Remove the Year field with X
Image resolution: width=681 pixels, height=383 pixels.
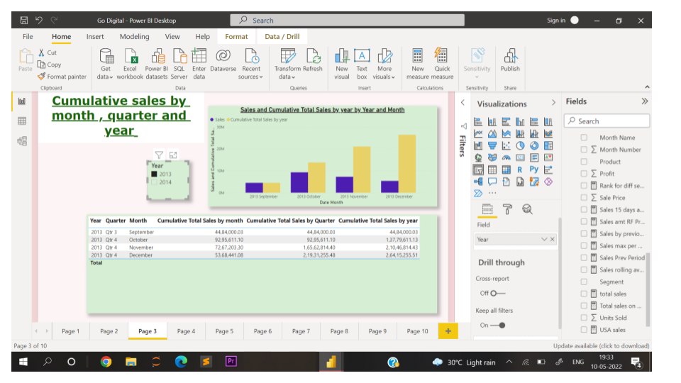(x=553, y=239)
